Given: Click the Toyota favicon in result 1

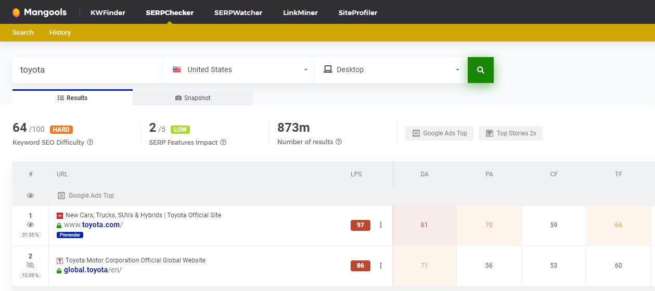Looking at the screenshot, I should tap(60, 215).
